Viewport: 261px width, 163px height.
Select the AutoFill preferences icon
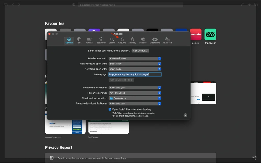tap(89, 40)
